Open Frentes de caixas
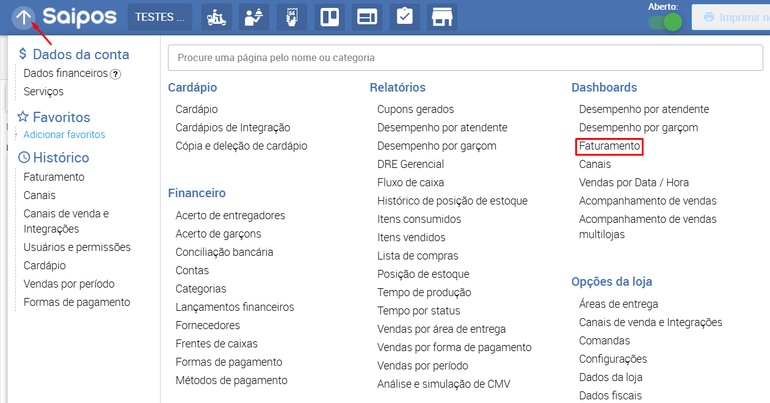This screenshot has height=403, width=770. pyautogui.click(x=216, y=344)
